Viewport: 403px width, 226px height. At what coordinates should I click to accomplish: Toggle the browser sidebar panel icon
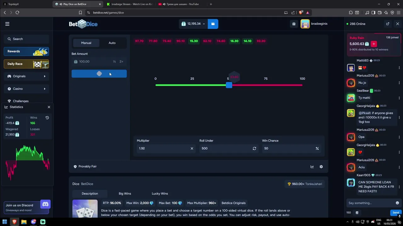pyautogui.click(x=373, y=13)
